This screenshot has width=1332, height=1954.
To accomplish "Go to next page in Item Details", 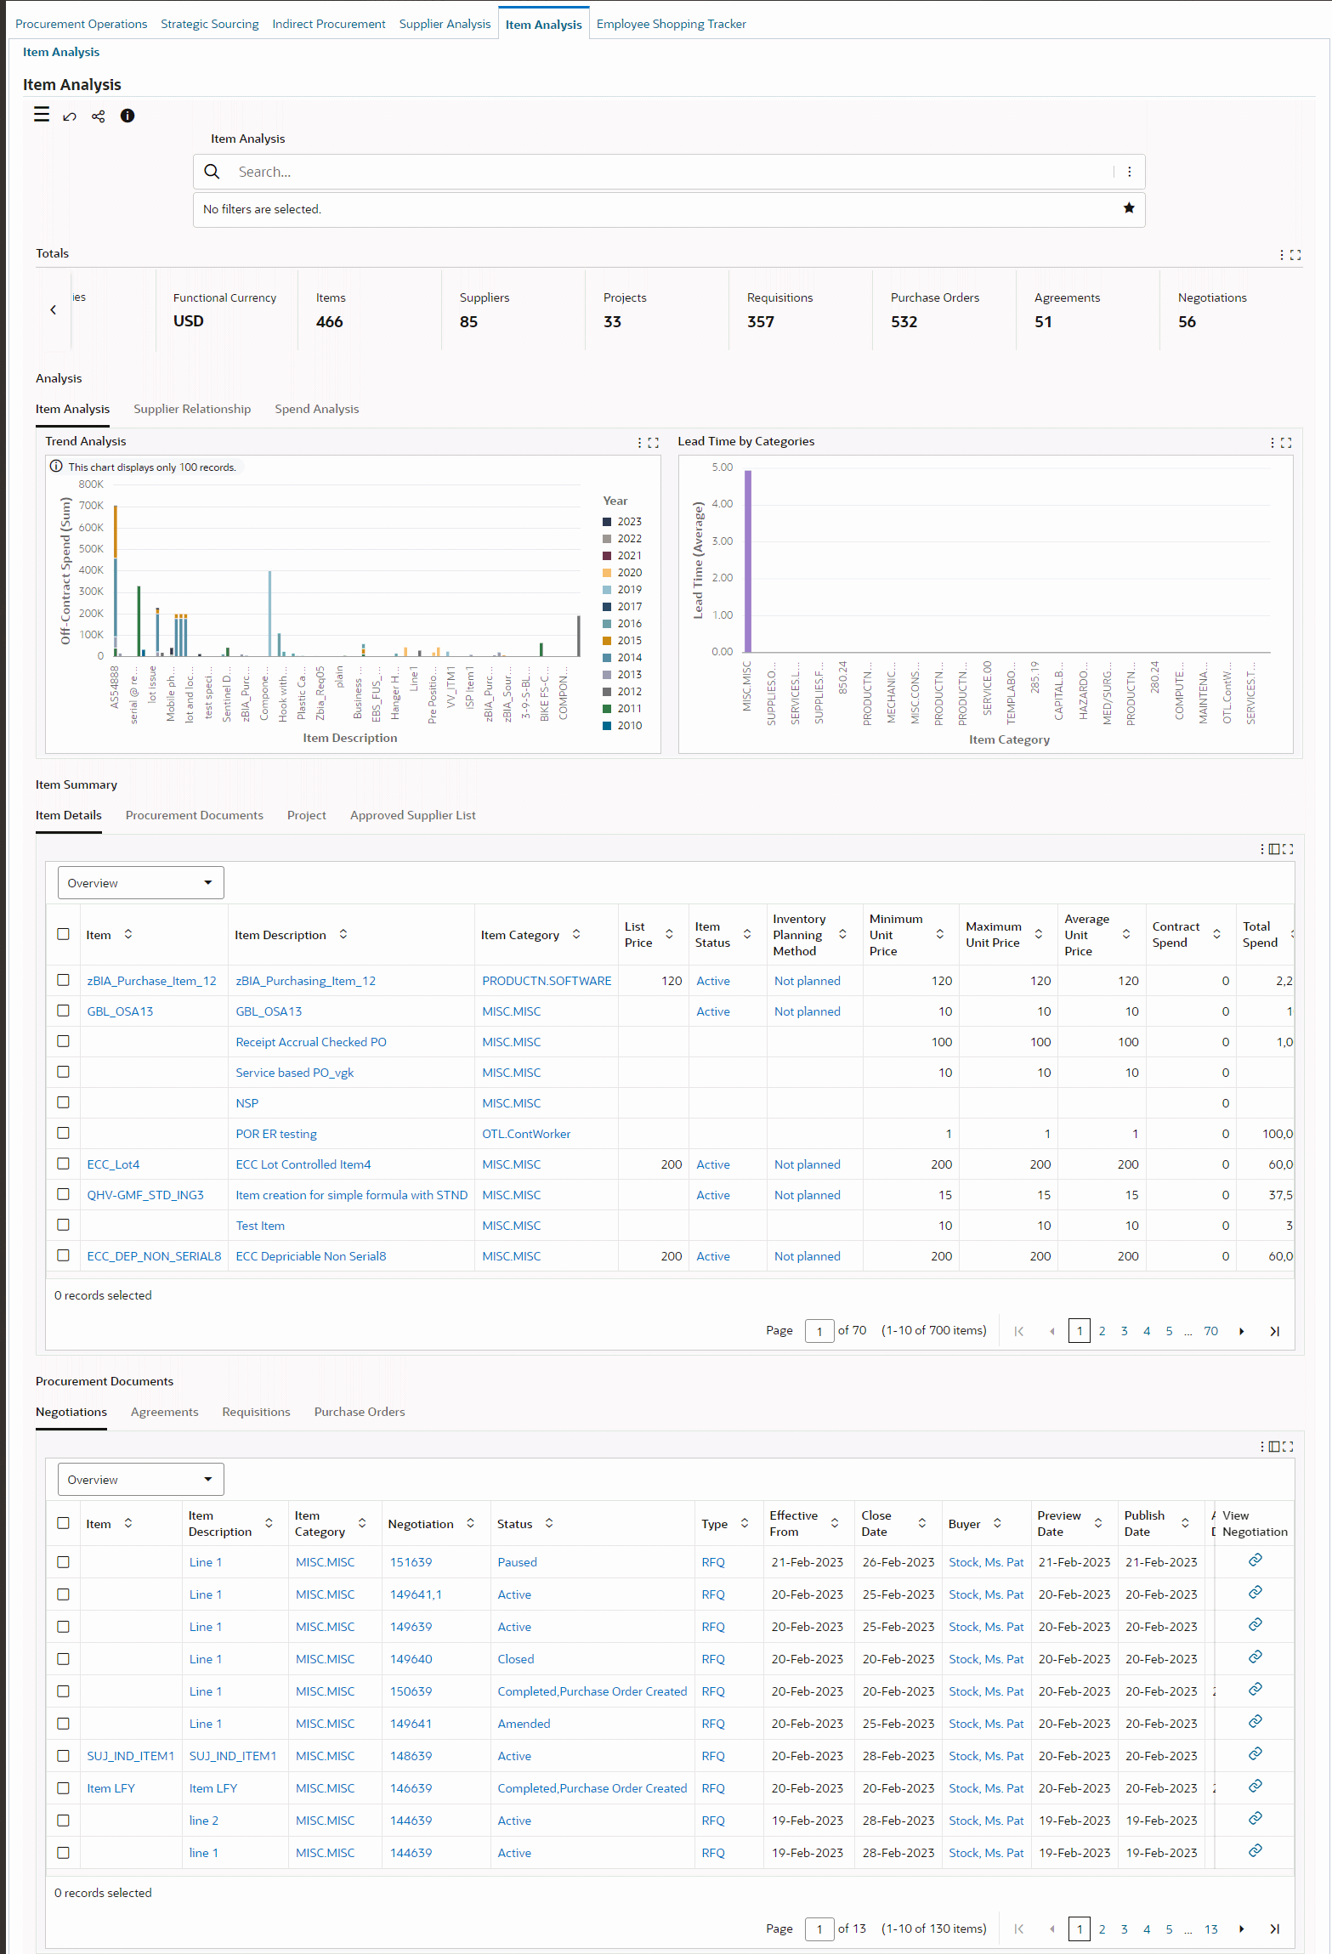I will (x=1242, y=1331).
